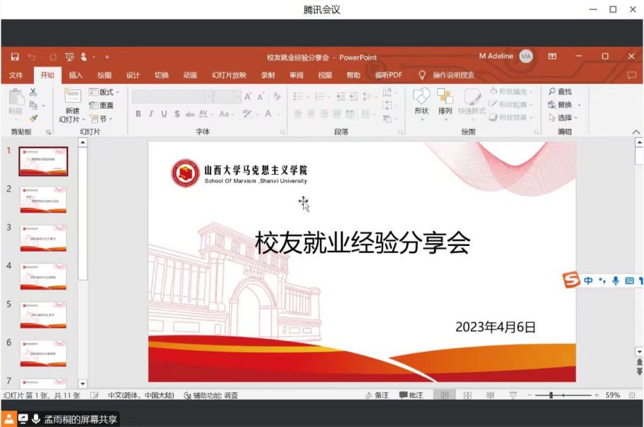This screenshot has width=644, height=427.
Task: Collapse the ribbon with the chevron arrow
Action: pos(636,132)
